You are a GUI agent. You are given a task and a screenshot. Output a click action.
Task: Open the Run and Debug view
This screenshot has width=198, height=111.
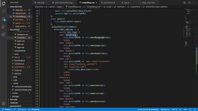coord(3,27)
